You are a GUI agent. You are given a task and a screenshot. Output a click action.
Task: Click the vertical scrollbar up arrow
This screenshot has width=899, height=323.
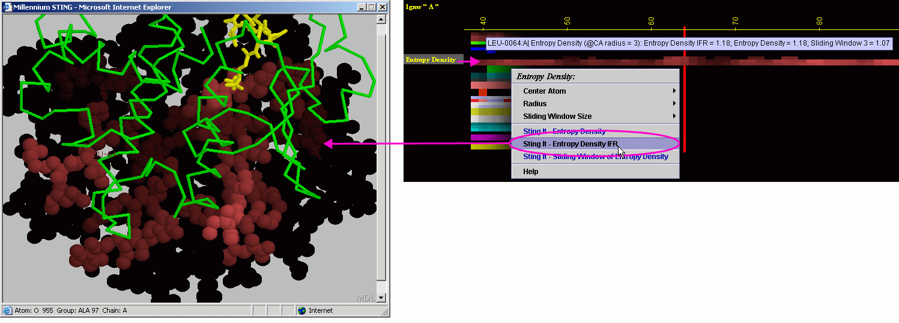click(x=381, y=19)
